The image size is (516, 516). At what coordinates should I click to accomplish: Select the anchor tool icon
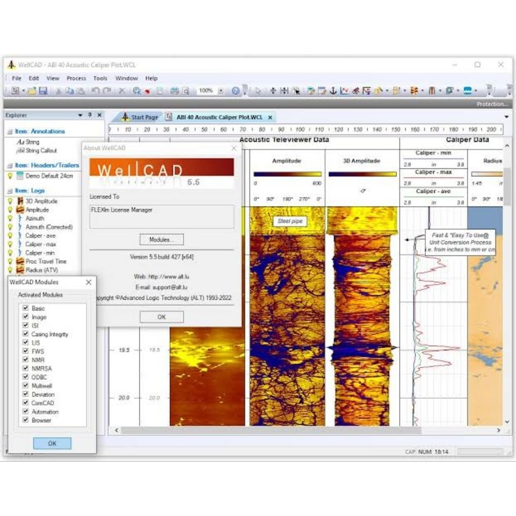[334, 90]
